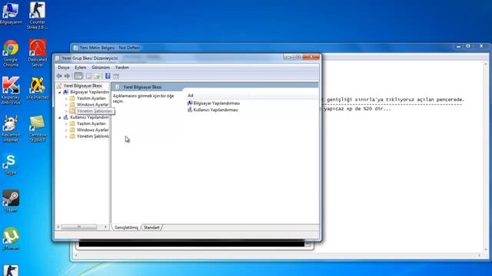This screenshot has height=276, width=492.
Task: Expand Yönetim Şablonları under Bilgisayar Yapılandırması
Action: (x=66, y=111)
